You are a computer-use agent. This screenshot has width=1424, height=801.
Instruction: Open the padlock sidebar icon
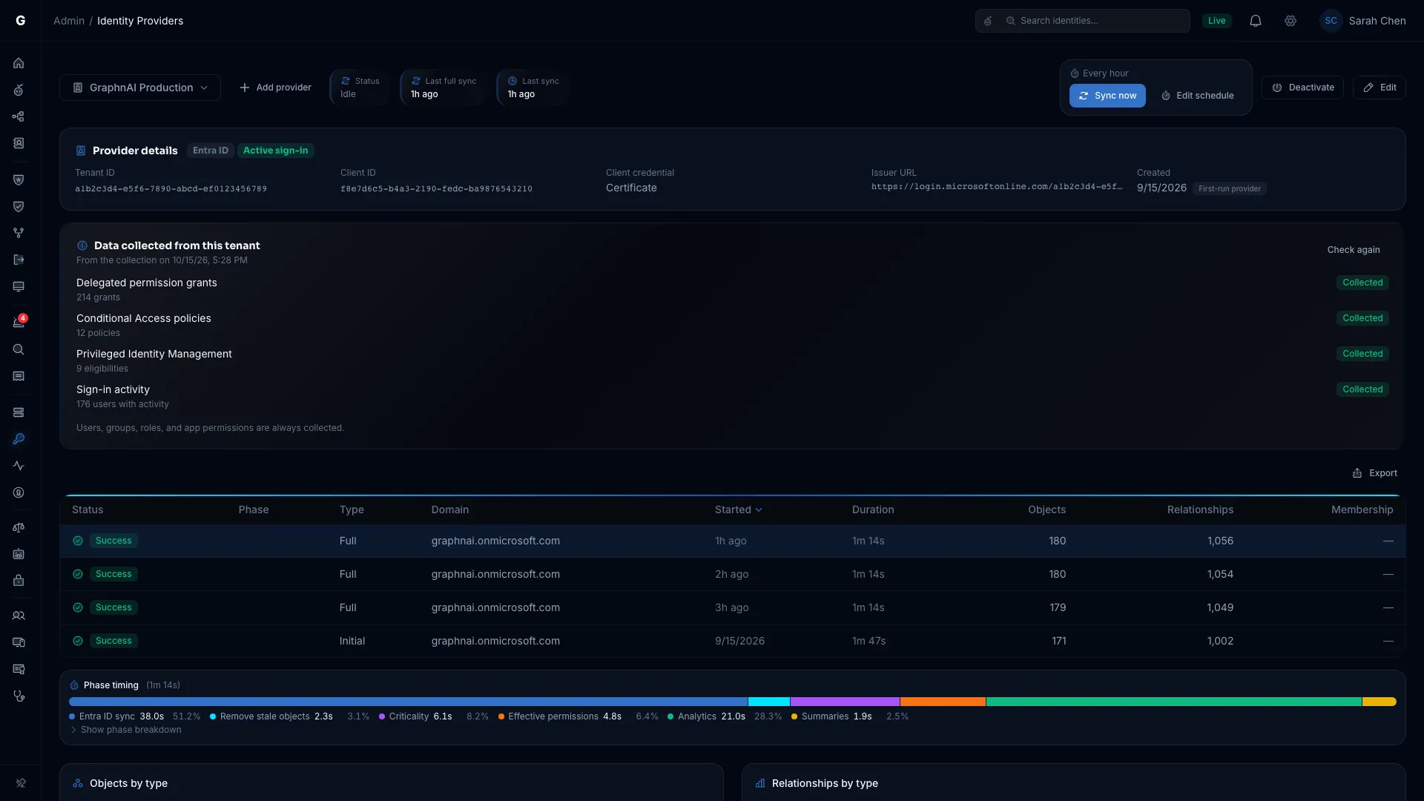pyautogui.click(x=19, y=581)
